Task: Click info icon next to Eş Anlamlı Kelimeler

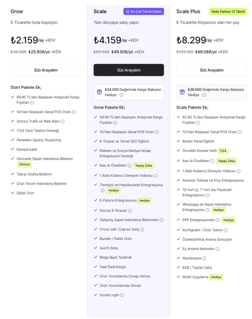Action: pos(218,249)
